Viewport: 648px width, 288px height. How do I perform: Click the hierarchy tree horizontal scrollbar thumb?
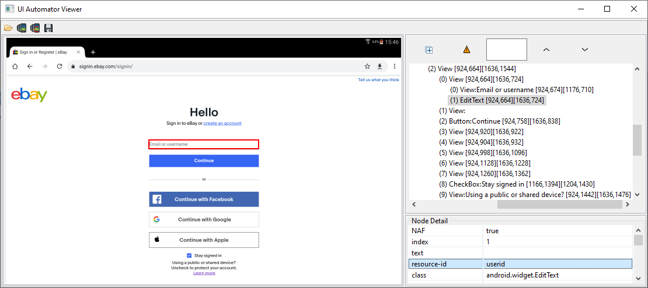click(x=559, y=204)
